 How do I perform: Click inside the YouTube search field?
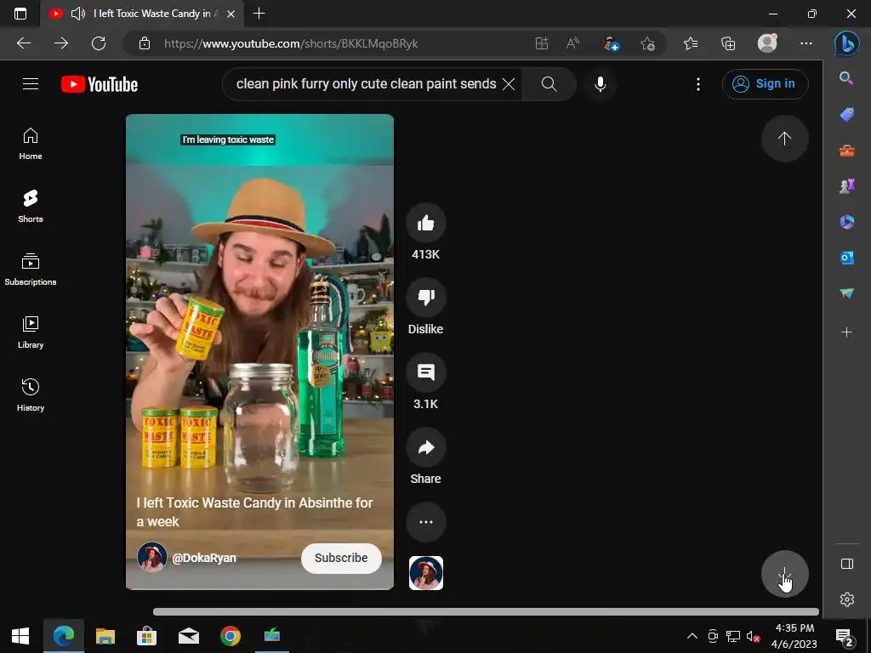point(366,84)
